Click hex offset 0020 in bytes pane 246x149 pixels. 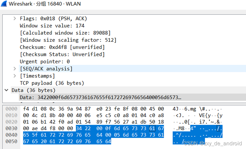point(11,122)
